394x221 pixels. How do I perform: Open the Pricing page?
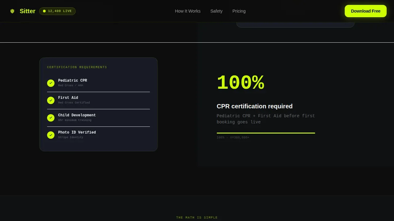point(239,11)
